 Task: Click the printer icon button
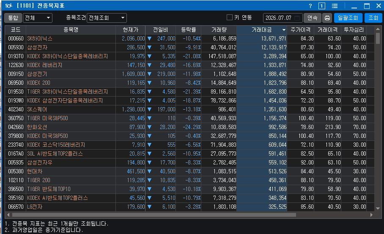tap(327, 18)
